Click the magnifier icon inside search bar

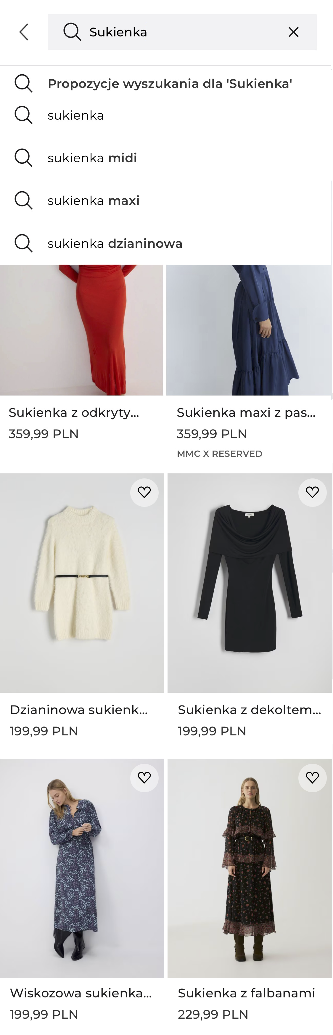[x=72, y=32]
